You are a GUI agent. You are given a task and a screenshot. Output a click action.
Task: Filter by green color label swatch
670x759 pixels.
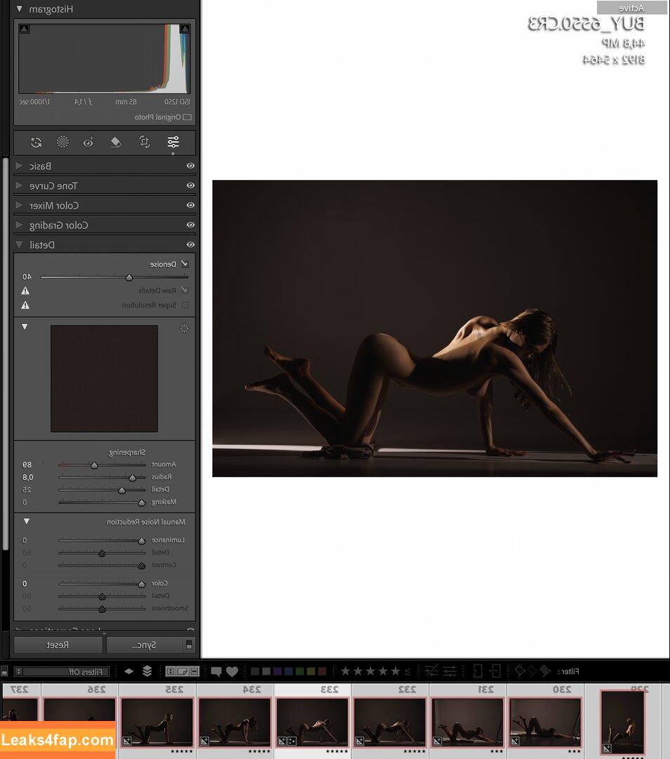299,671
